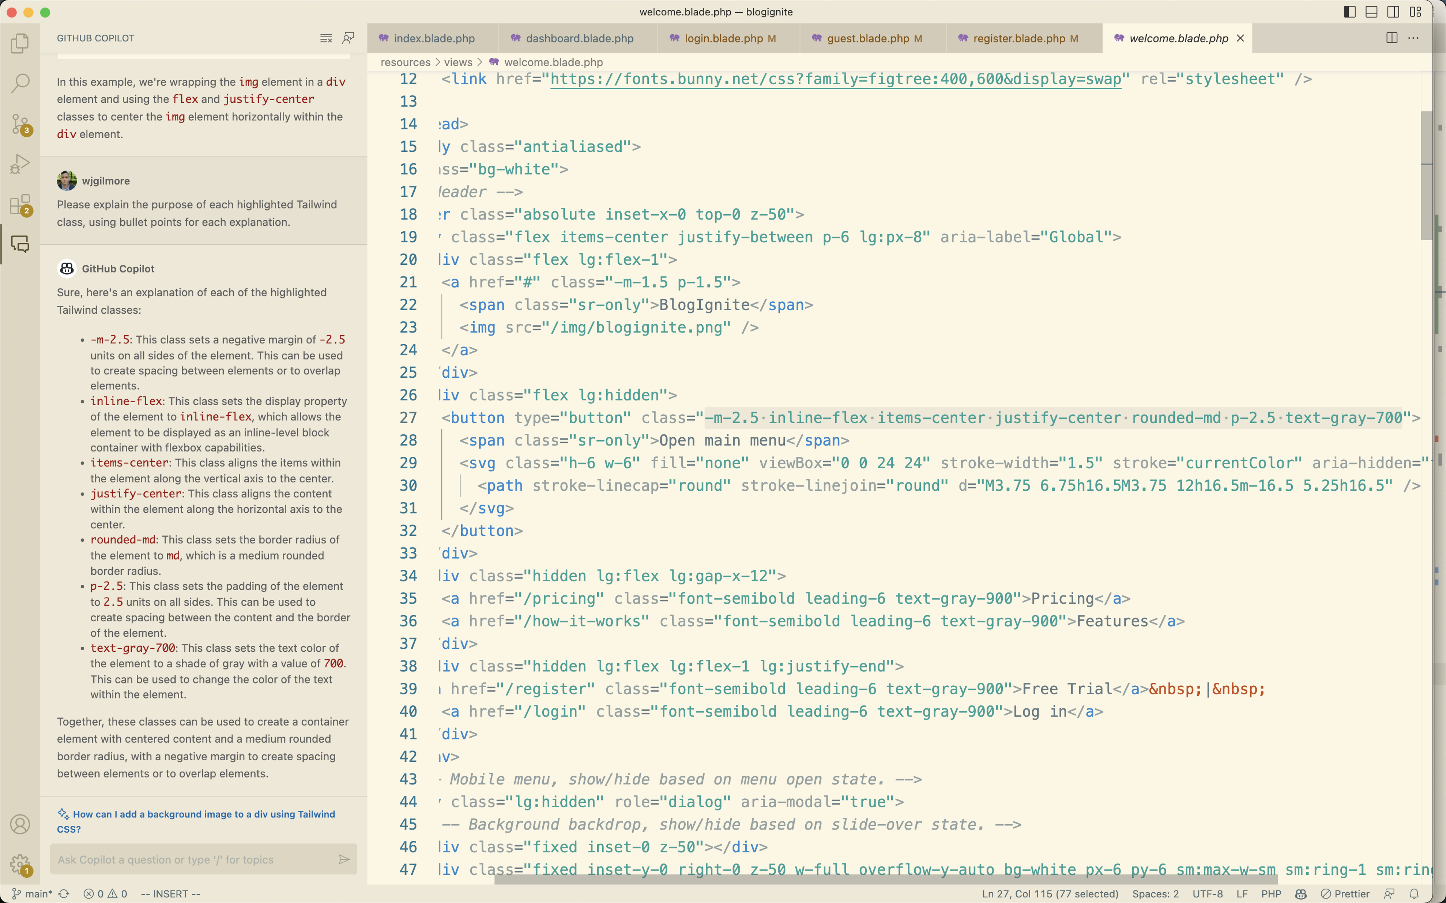This screenshot has height=903, width=1446.
Task: Switch to dashboard.blade.php tab
Action: [x=578, y=38]
